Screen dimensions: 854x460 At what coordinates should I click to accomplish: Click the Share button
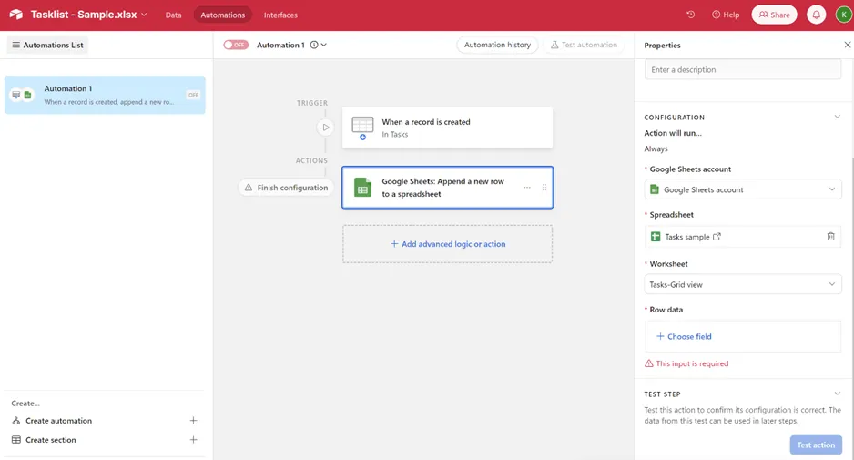pyautogui.click(x=774, y=15)
